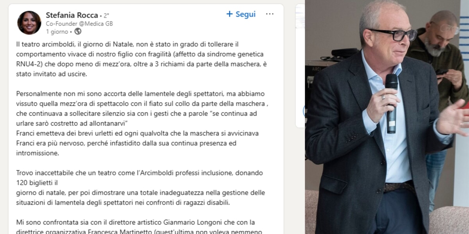Screen dimensions: 469x234
Task: Select the Co-Founder @Medica GB headline
Action: pos(79,23)
